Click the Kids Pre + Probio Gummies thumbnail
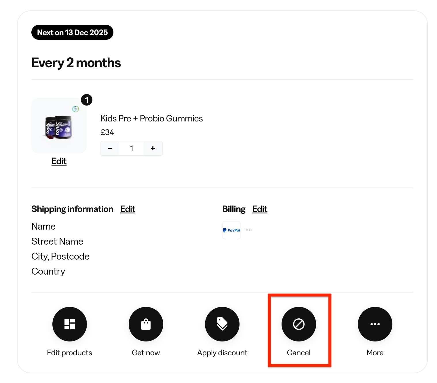This screenshot has width=437, height=383. 59,126
